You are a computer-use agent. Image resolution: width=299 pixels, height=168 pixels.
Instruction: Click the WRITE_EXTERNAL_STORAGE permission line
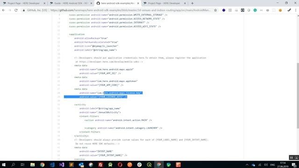coord(118,15)
